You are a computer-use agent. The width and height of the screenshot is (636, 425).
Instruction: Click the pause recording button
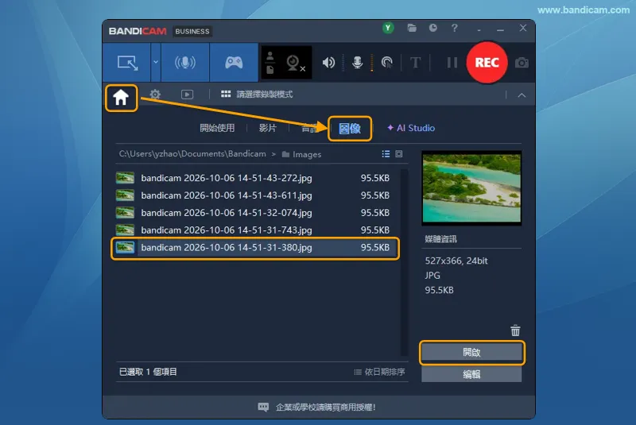(452, 63)
